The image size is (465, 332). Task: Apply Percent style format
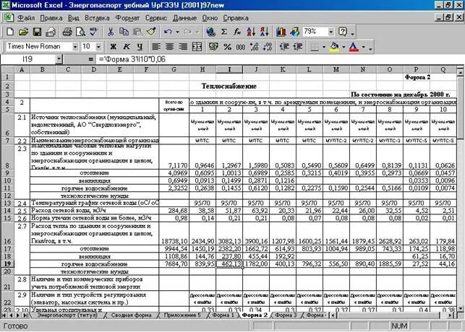point(227,47)
